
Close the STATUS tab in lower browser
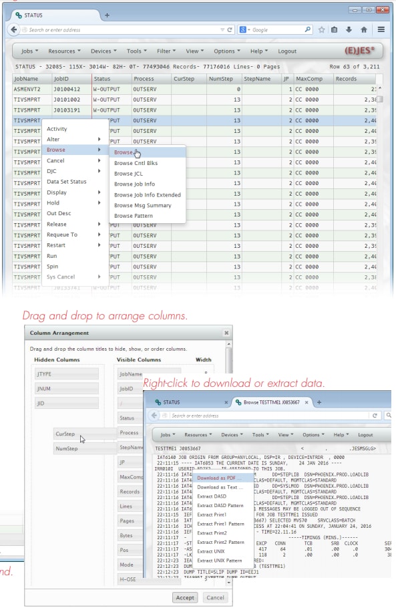coord(226,402)
